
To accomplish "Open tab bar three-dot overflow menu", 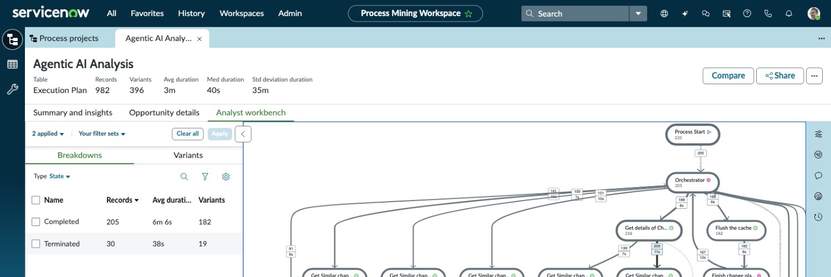I will (x=822, y=39).
